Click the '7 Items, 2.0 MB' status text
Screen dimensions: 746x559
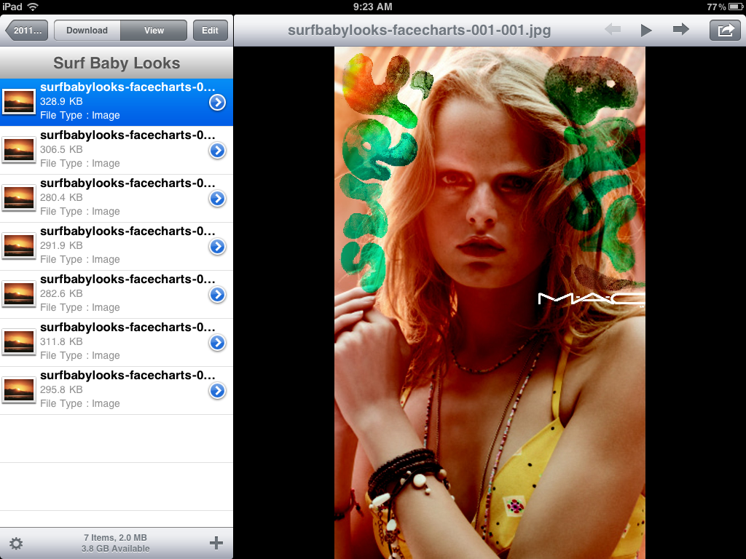click(x=116, y=538)
